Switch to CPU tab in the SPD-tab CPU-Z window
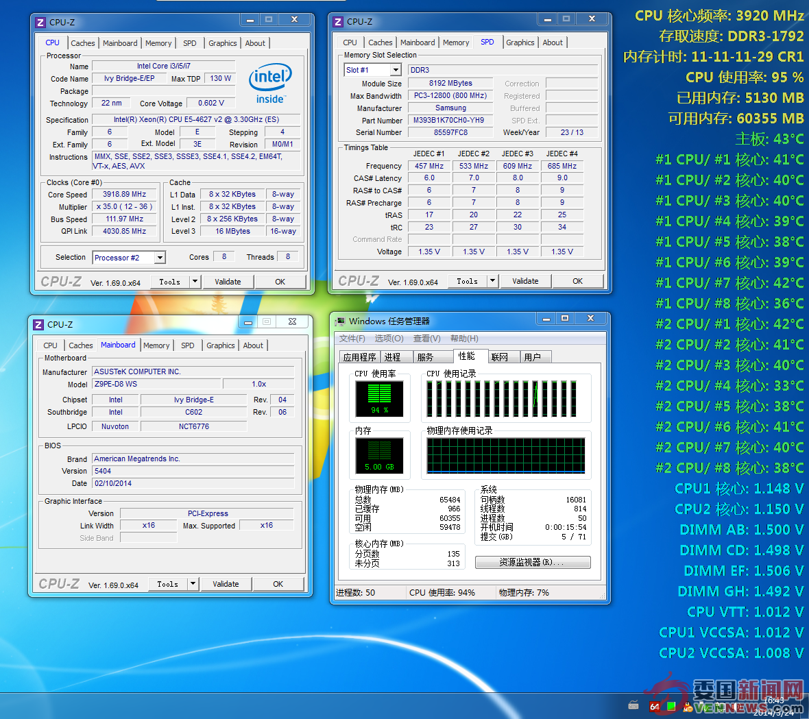 coord(350,42)
